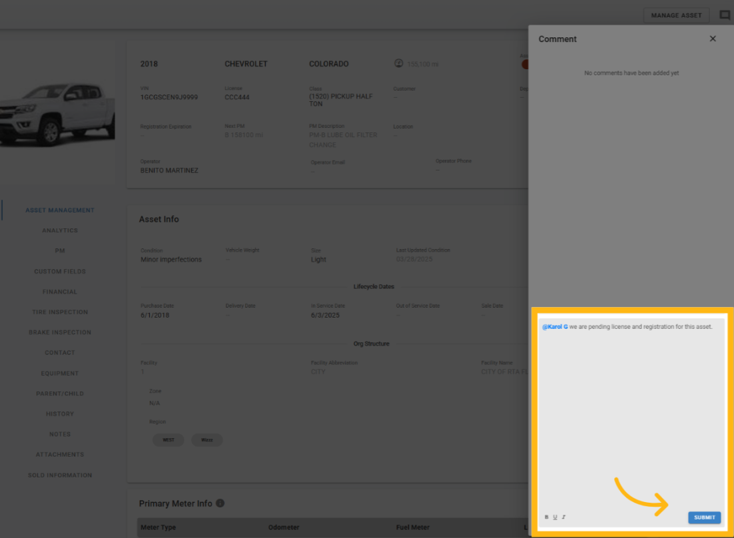Close the Comment panel
The image size is (734, 538).
713,39
